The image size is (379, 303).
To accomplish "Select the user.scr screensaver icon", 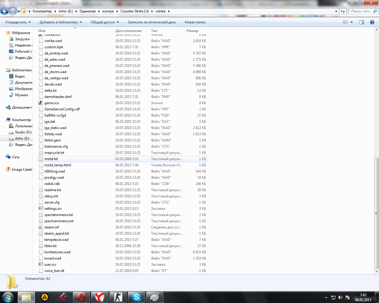I will (x=41, y=265).
